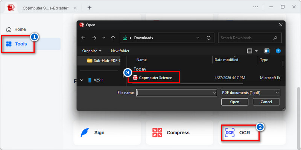Cancel the Open dialog
Viewport: 301px width, 150px height.
click(x=266, y=102)
